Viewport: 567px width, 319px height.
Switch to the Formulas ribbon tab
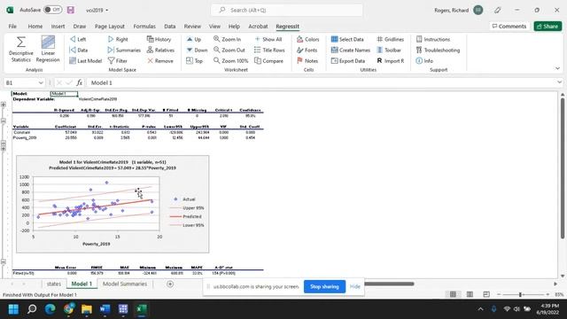[x=144, y=26]
